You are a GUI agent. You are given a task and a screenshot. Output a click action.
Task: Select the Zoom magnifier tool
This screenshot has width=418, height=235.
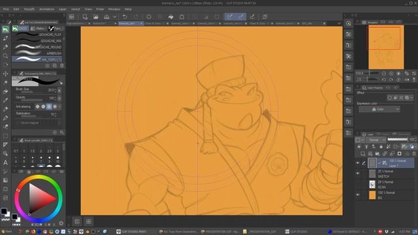[x=5, y=55]
